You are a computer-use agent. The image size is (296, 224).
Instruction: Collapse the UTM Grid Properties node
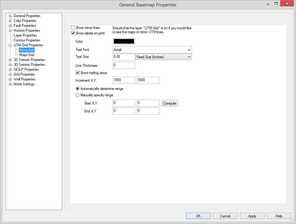click(10, 45)
